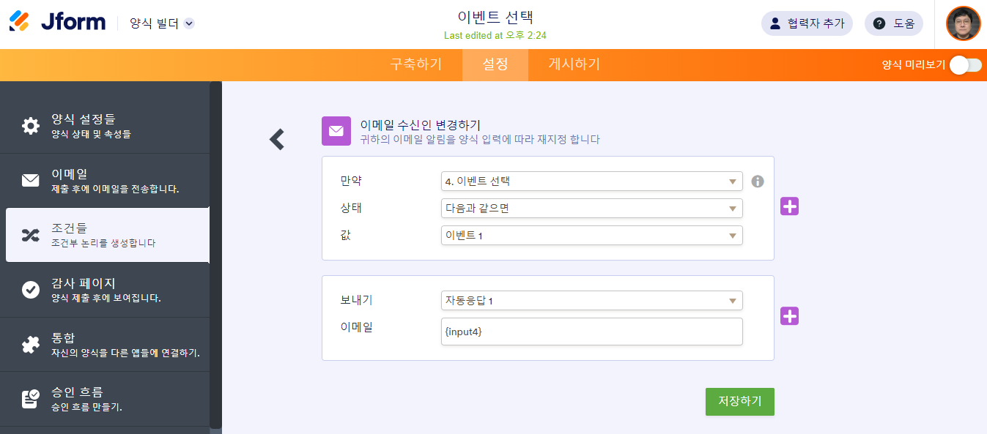Open the 만약 field dropdown
Viewport: 987px width, 434px height.
coord(591,182)
